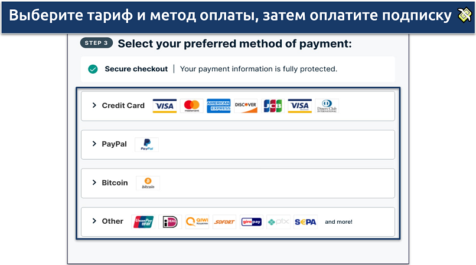
Task: Click the green Secure checkout checkmark
Action: [x=93, y=69]
